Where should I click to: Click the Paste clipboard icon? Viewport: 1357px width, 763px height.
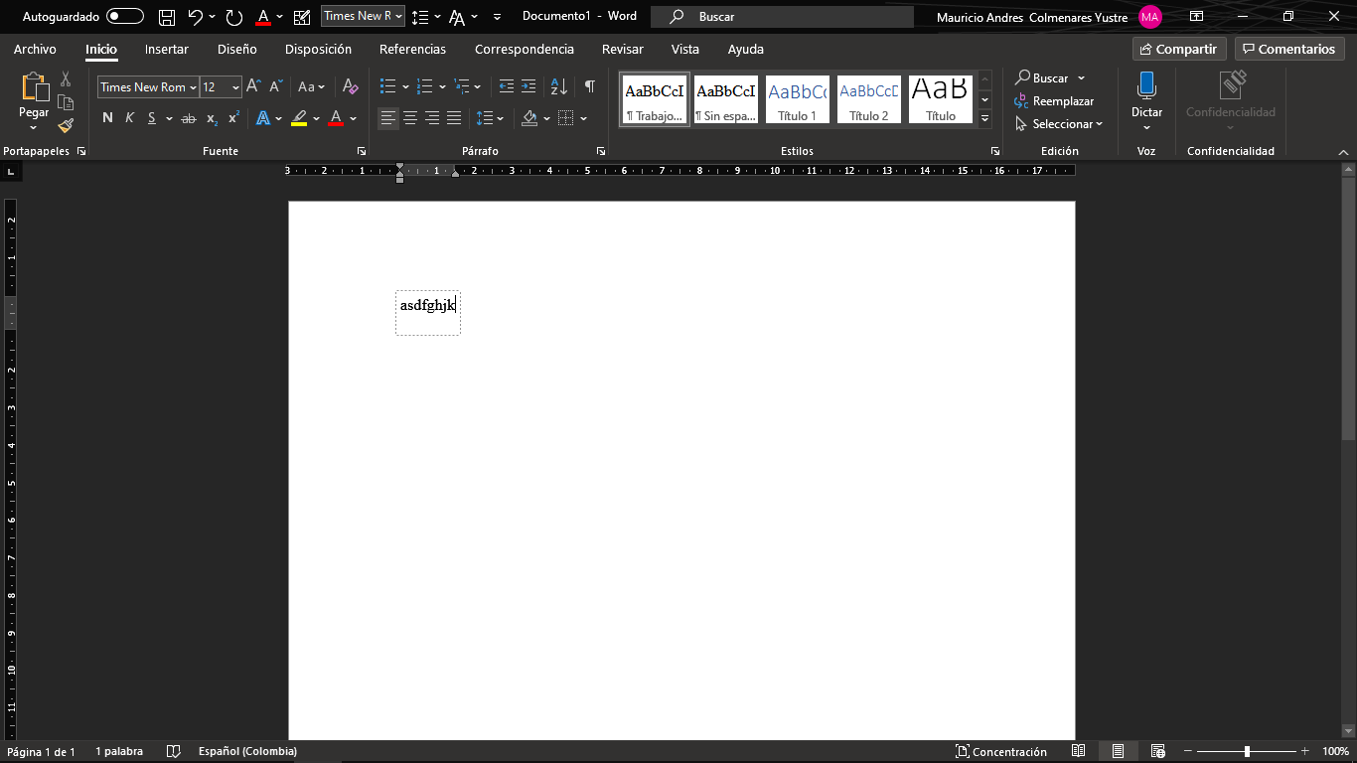pyautogui.click(x=34, y=87)
